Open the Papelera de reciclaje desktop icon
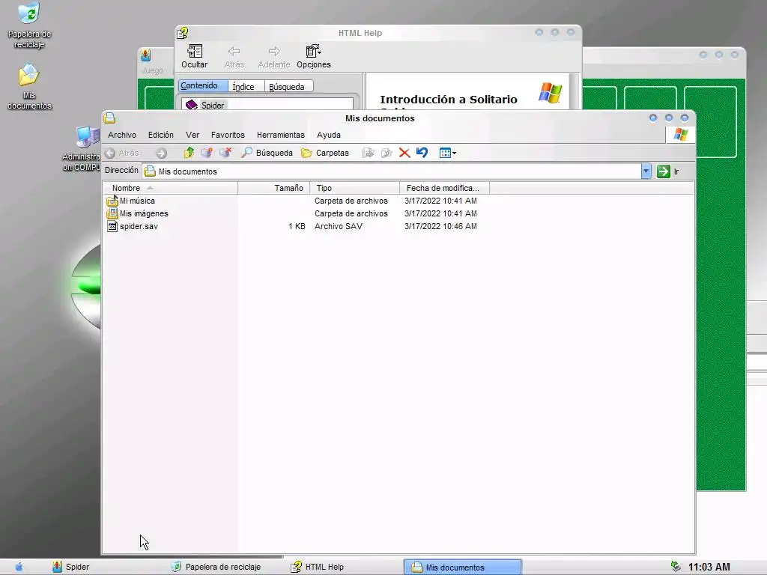 coord(29,25)
